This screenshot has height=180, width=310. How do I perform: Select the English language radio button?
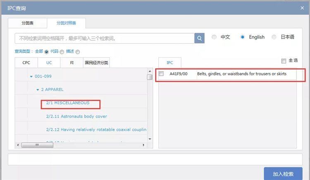pos(243,37)
